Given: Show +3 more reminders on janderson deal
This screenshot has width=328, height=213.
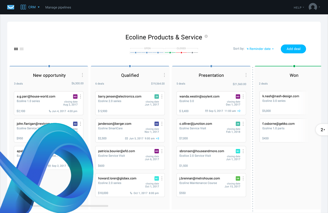Looking at the screenshot, I should pos(158,138).
